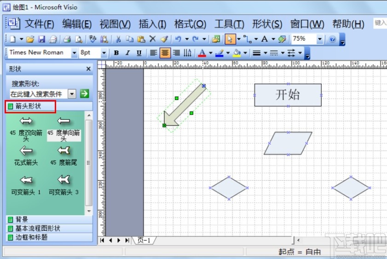Open the line pattern dropdown arrow
The width and height of the screenshot is (387, 259).
283,53
